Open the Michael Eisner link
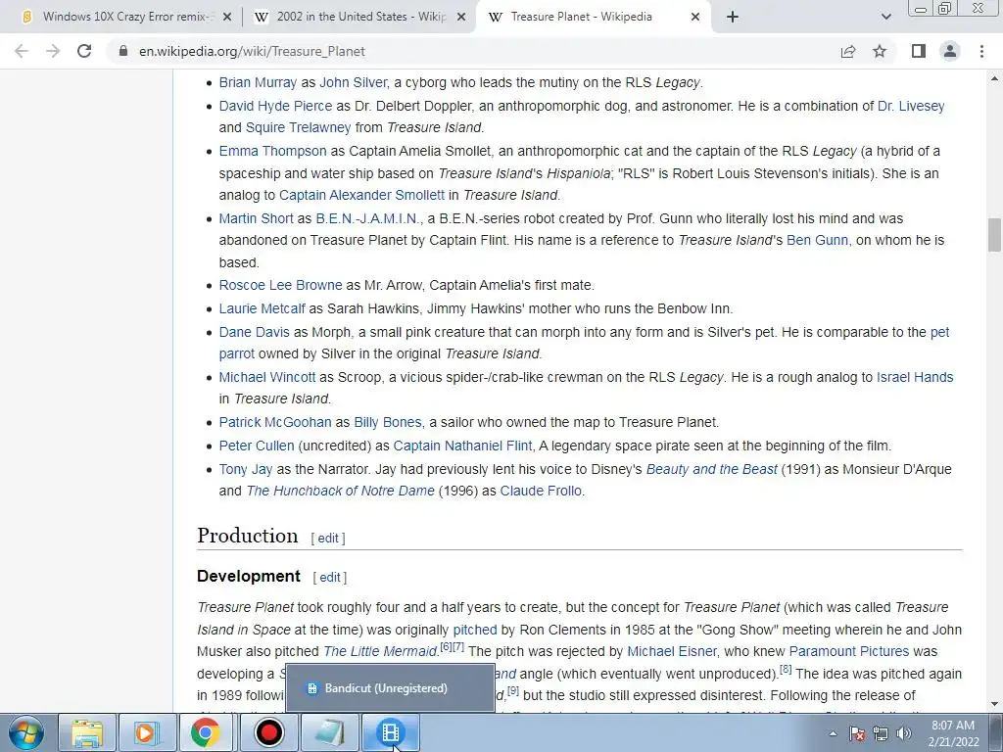 (x=672, y=651)
